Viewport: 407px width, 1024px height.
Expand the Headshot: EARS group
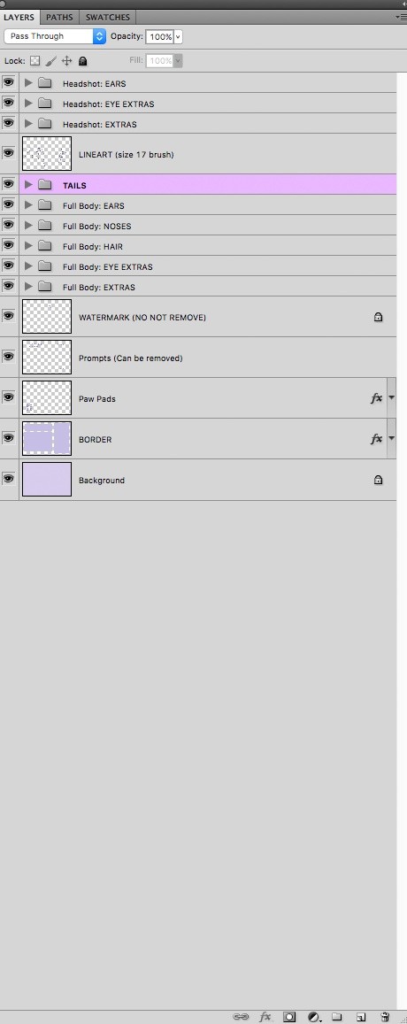[x=28, y=83]
